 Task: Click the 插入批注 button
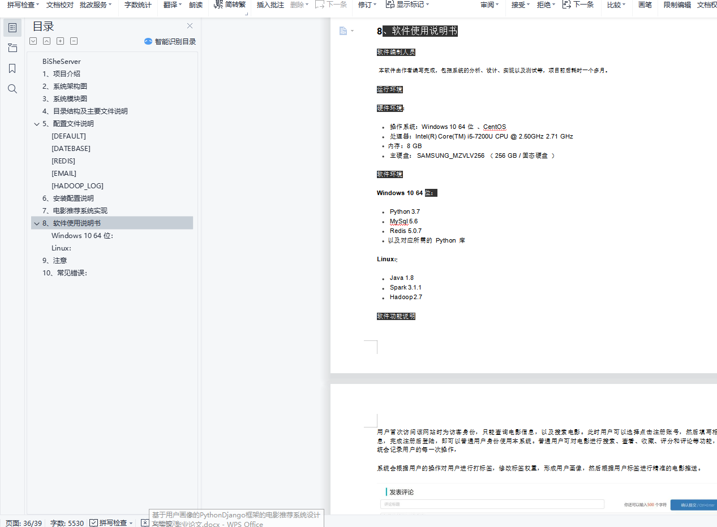tap(271, 5)
